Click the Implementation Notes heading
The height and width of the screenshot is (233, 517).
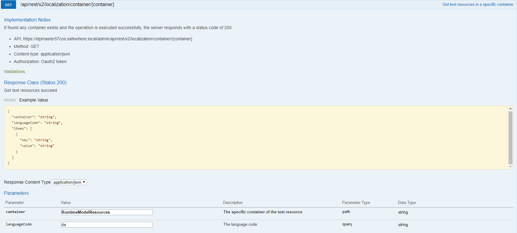27,20
